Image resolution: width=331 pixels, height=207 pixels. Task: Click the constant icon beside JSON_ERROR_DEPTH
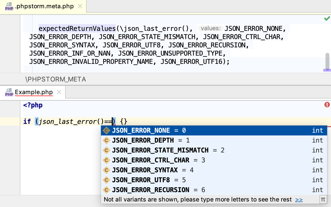click(106, 140)
